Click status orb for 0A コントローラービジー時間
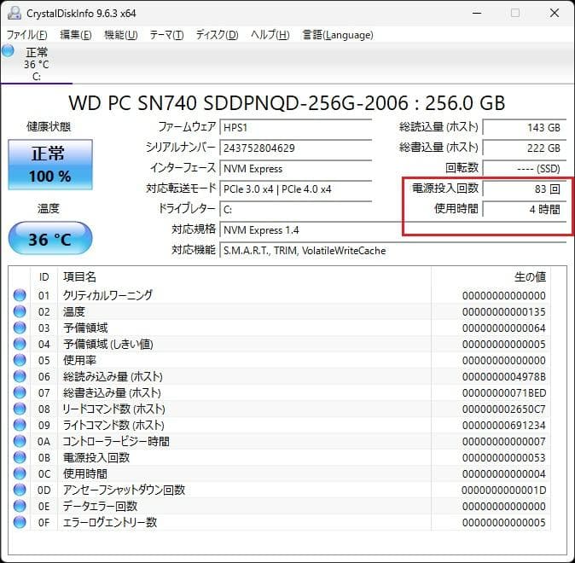This screenshot has height=563, width=575. (x=20, y=441)
